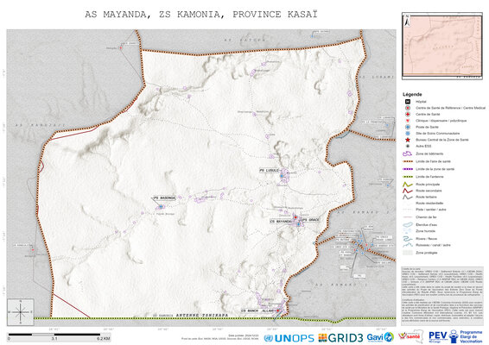489x345 pixels.
Task: Click the north arrow in the inset map
Action: click(x=407, y=21)
